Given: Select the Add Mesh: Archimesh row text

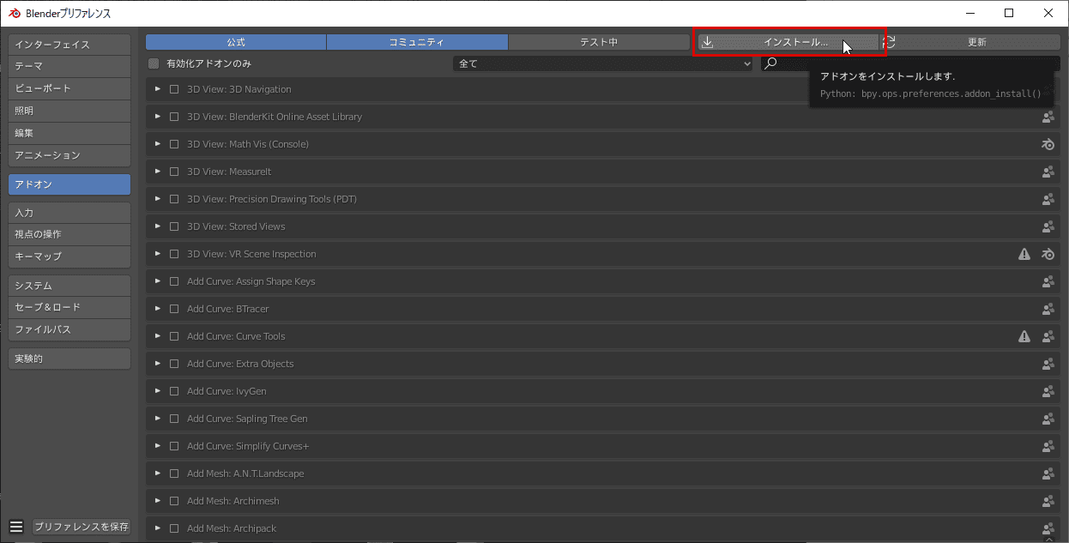Looking at the screenshot, I should point(233,501).
